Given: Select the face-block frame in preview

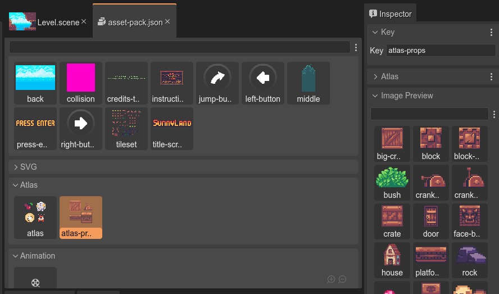Looking at the screenshot, I should point(470,221).
